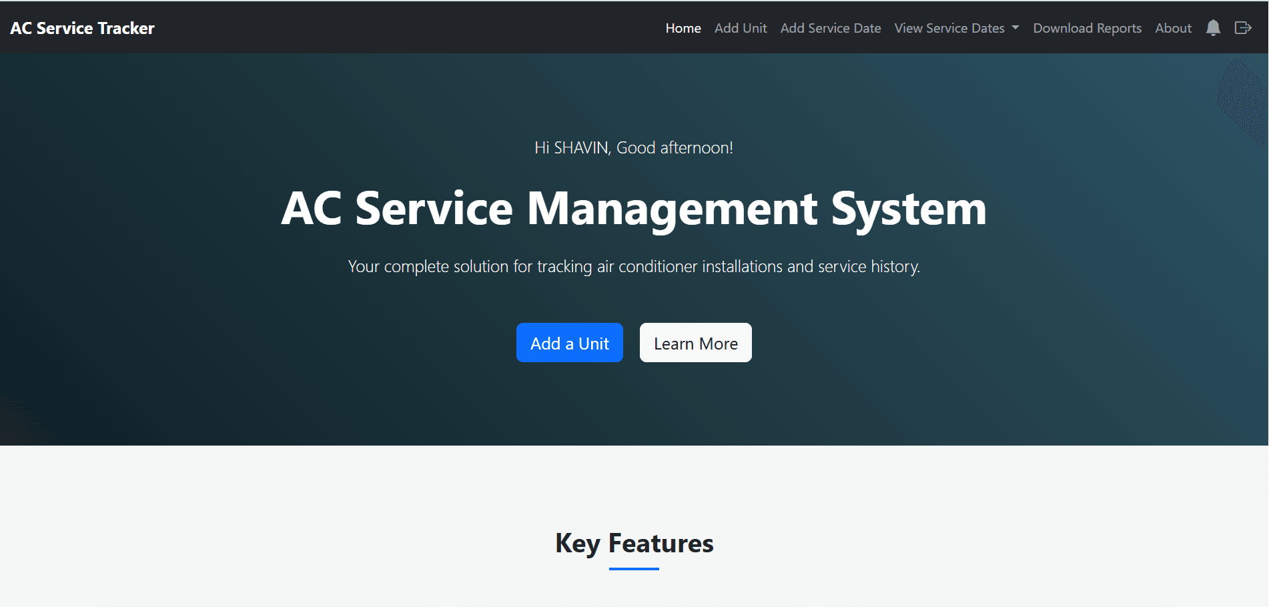
Task: Open Add Unit from the navbar
Action: pyautogui.click(x=741, y=28)
